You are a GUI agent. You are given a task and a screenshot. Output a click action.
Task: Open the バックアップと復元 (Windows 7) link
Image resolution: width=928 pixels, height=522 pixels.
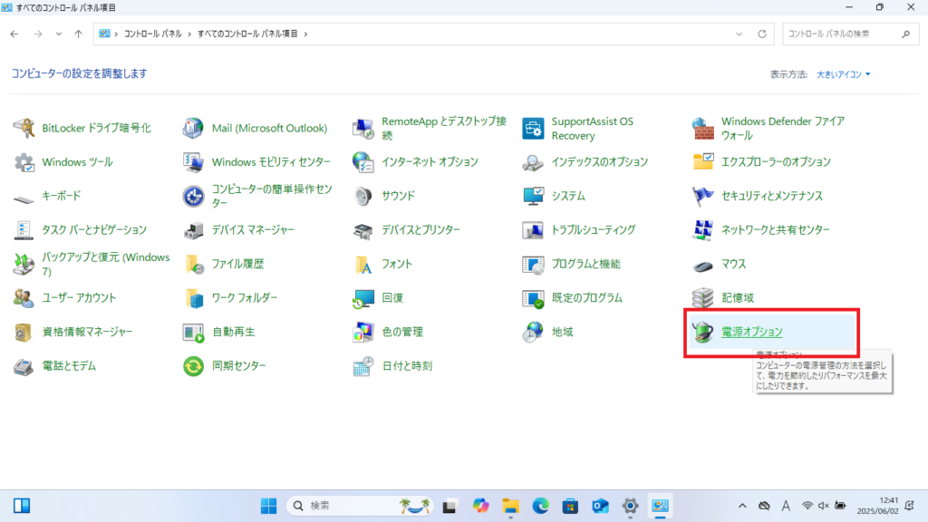click(106, 265)
